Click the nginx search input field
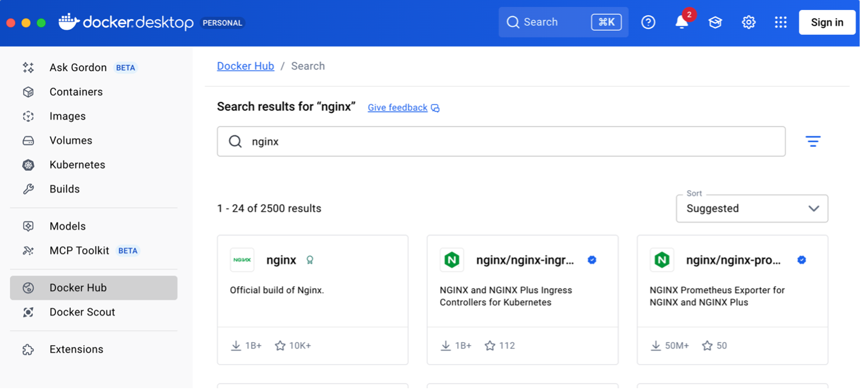 click(x=501, y=142)
